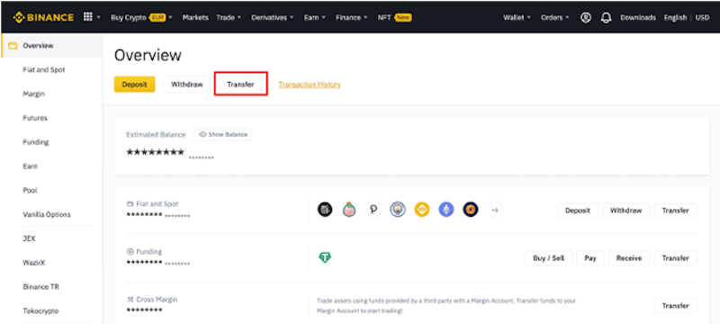720x324 pixels.
Task: Click the blue crest coin icon
Action: pos(398,210)
